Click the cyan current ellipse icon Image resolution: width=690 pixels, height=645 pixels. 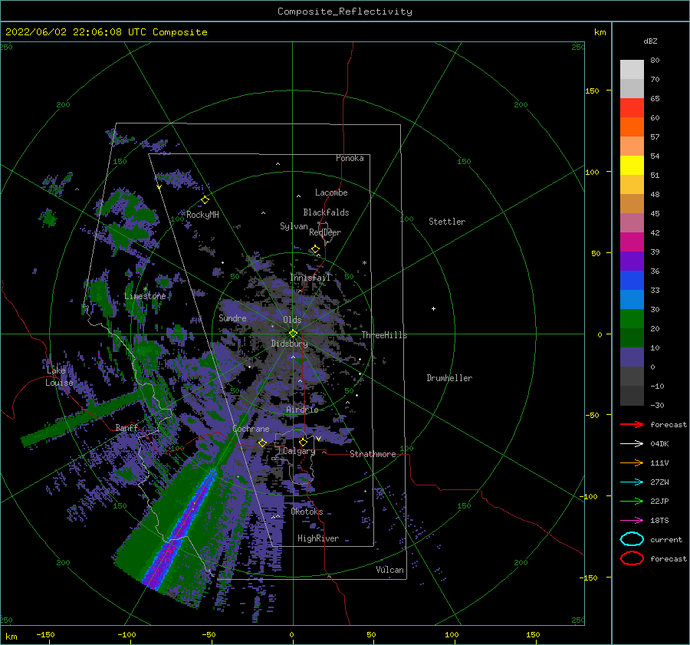(x=632, y=539)
